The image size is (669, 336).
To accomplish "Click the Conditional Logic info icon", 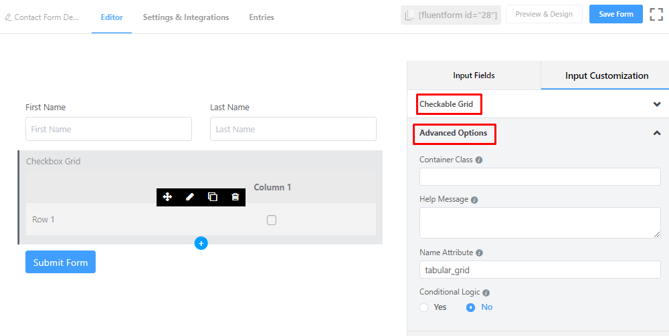I will point(486,293).
